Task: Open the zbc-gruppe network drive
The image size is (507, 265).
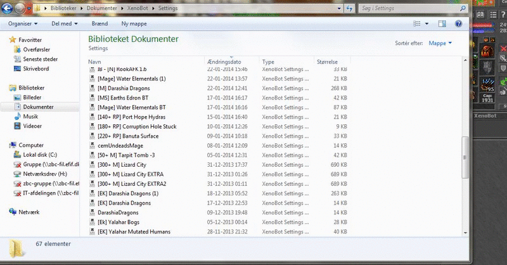Action: coord(51,183)
